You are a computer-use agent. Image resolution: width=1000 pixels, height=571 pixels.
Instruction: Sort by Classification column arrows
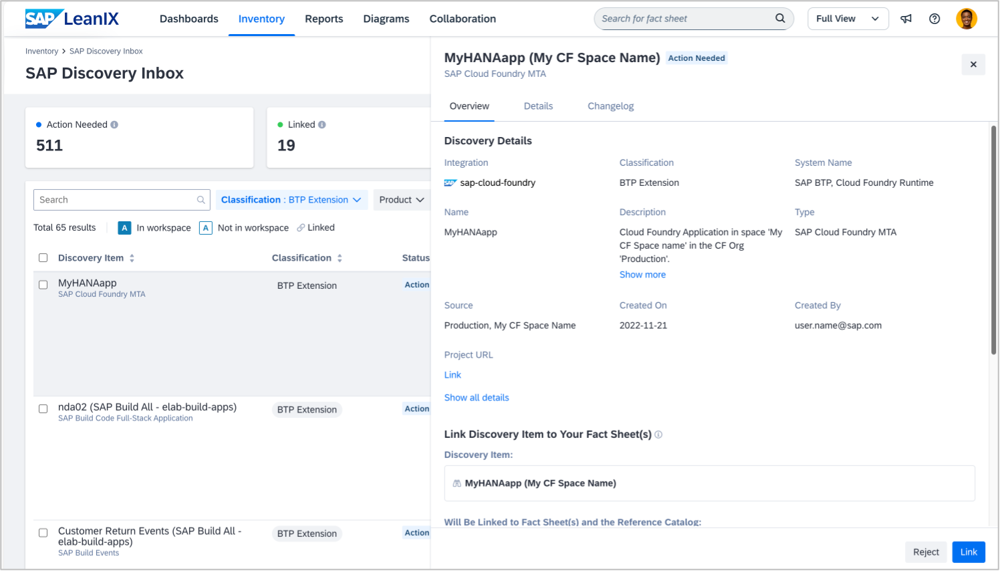(340, 258)
